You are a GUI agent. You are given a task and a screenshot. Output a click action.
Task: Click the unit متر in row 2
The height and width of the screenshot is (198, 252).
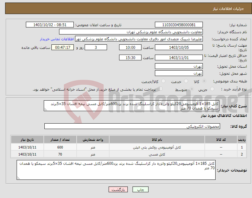pyautogui.click(x=93, y=154)
